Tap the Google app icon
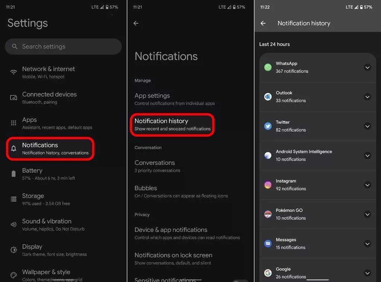Viewport: 381px width, 282px height. (268, 273)
